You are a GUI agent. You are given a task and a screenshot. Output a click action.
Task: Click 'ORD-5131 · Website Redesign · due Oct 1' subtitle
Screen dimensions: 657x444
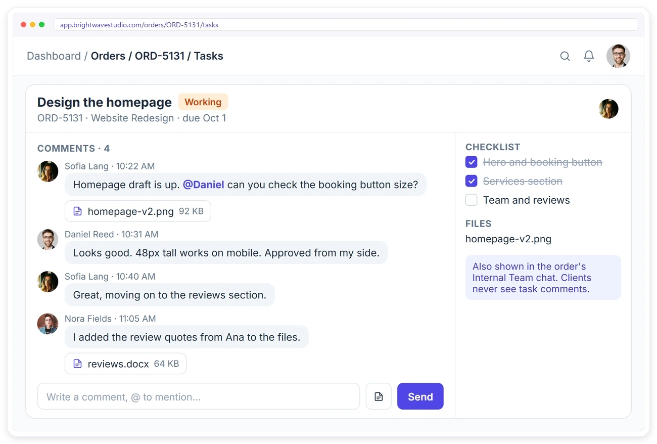tap(132, 118)
